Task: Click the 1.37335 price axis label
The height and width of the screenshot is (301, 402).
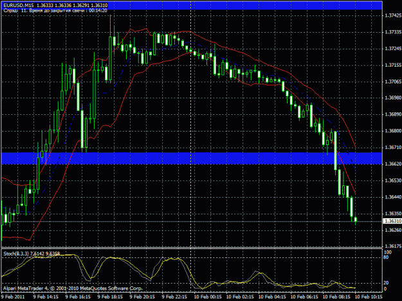Action: (393, 32)
